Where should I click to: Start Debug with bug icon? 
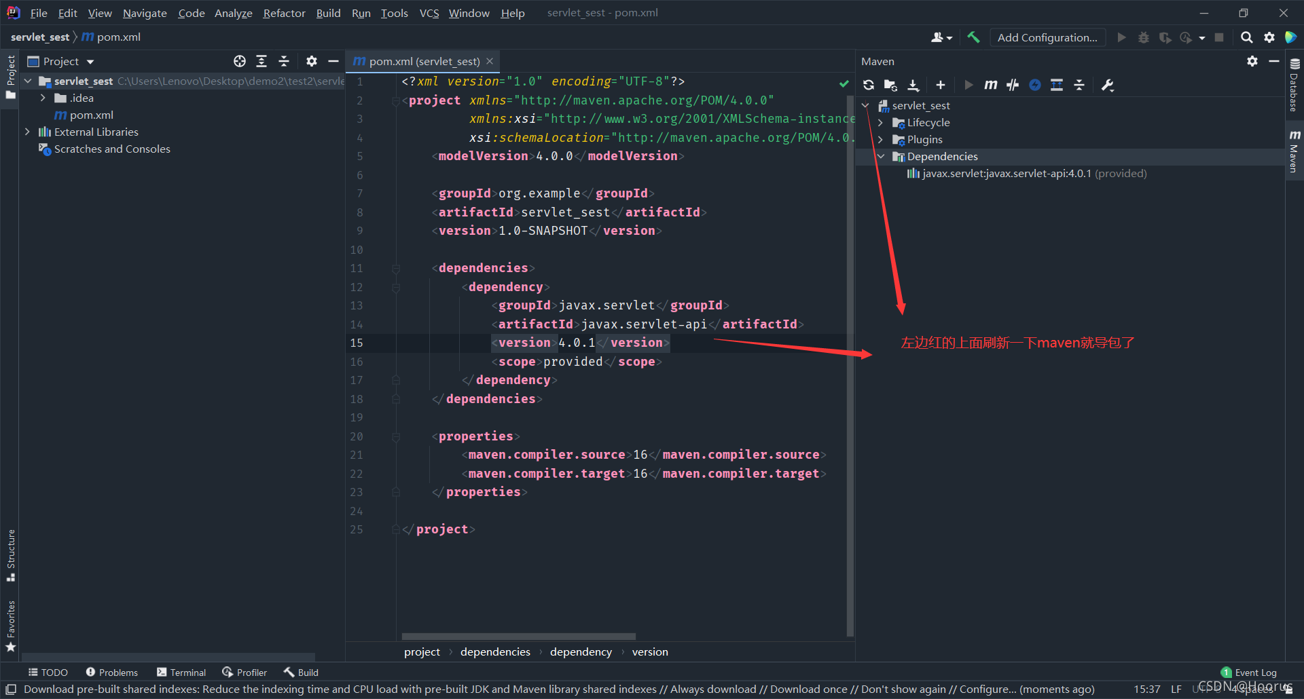[1144, 37]
